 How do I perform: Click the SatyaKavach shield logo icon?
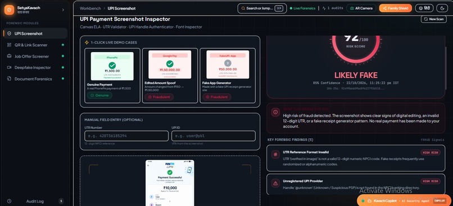9,10
